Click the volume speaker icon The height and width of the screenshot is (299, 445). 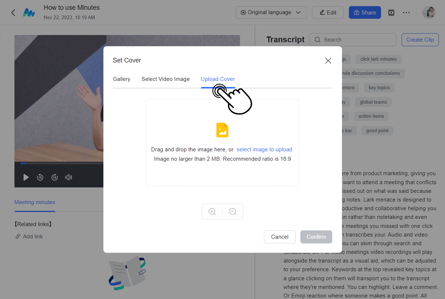pyautogui.click(x=68, y=177)
